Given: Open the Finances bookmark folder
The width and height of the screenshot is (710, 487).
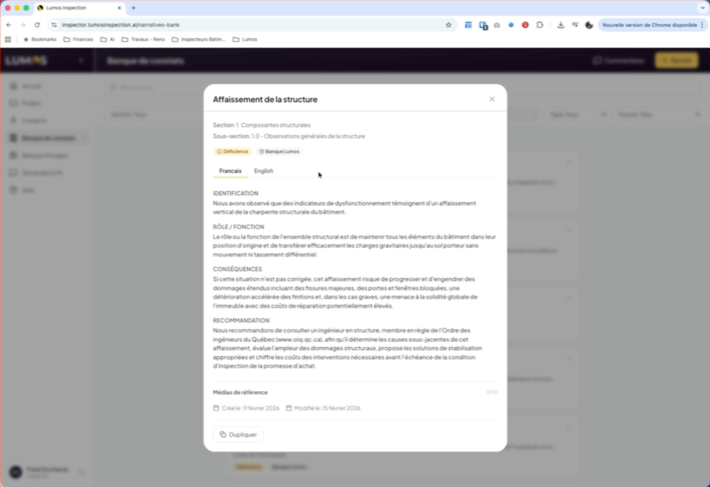Looking at the screenshot, I should pyautogui.click(x=79, y=39).
